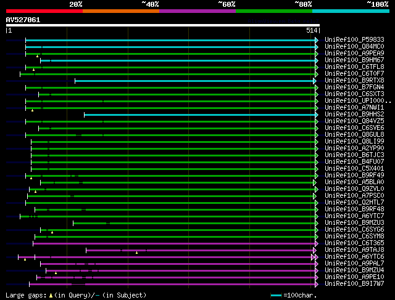Click the UniRef100_P59833 hit label
This screenshot has height=300, width=395.
pos(354,39)
